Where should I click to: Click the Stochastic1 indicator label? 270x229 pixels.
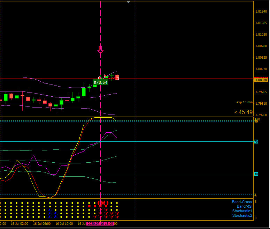242,211
